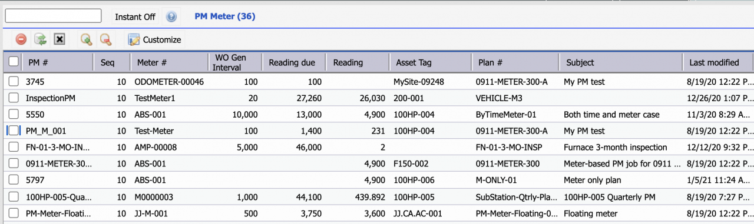
Task: Click the red delete icon in toolbar
Action: point(21,39)
